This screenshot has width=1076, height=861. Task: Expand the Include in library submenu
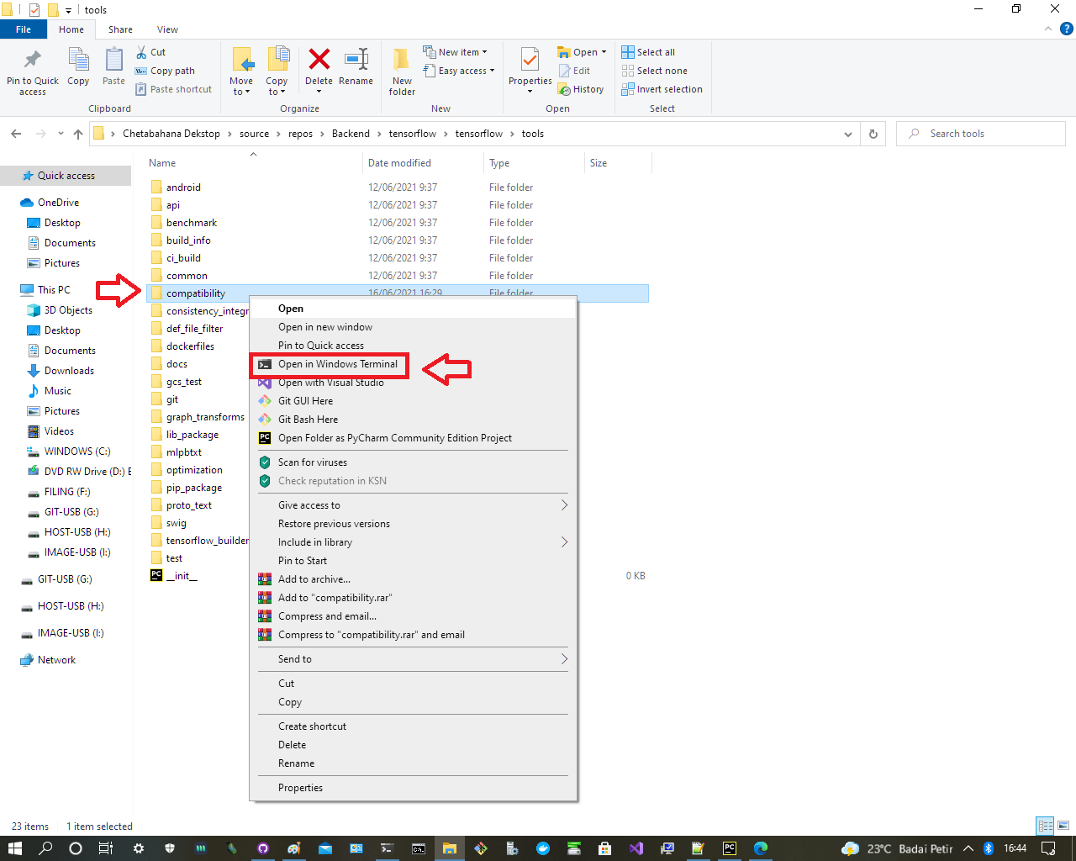564,542
